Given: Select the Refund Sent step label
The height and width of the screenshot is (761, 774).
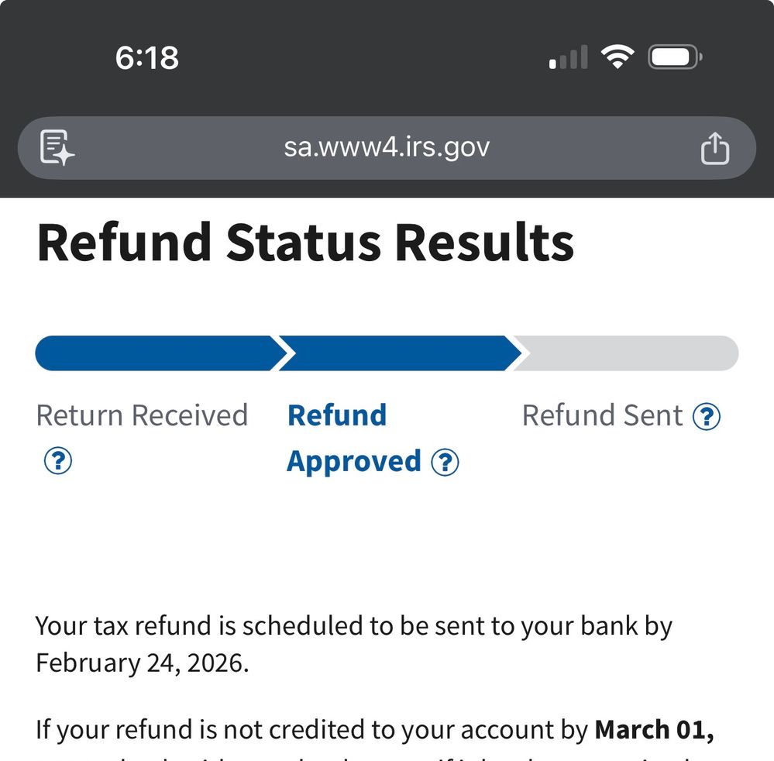Looking at the screenshot, I should pos(602,416).
